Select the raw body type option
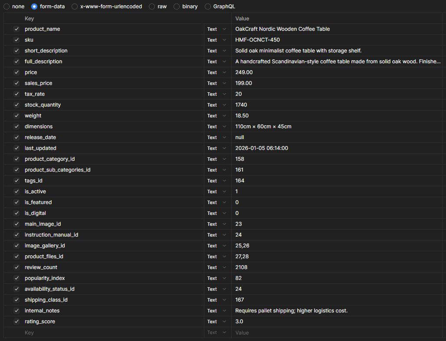Viewport: 446px width, 341px height. coord(157,6)
